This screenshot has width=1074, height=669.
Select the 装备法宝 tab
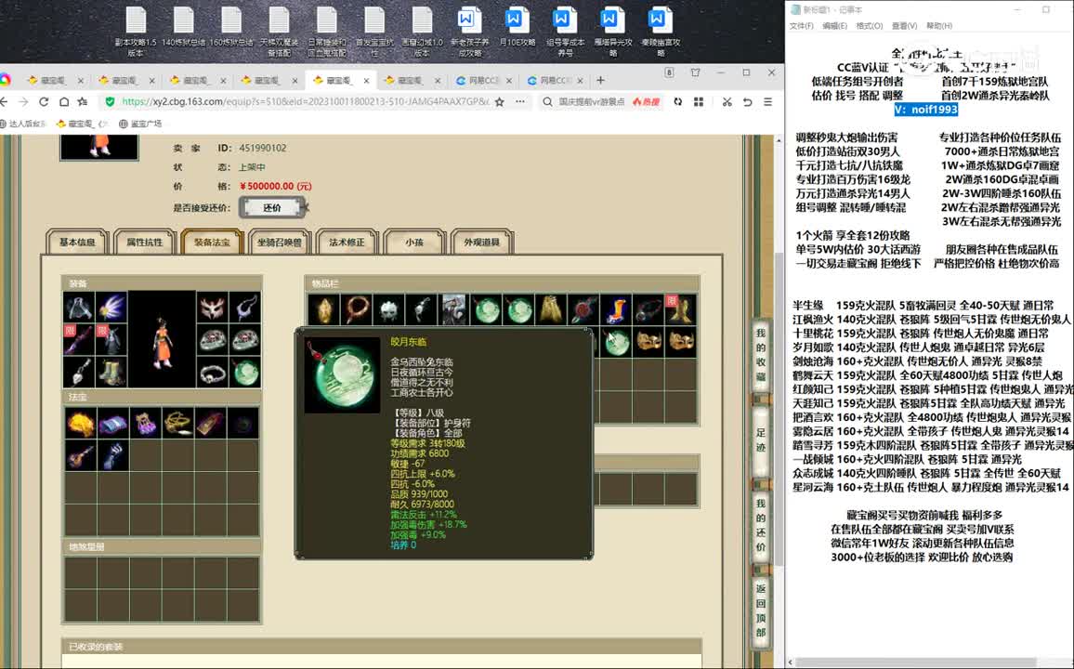(213, 243)
